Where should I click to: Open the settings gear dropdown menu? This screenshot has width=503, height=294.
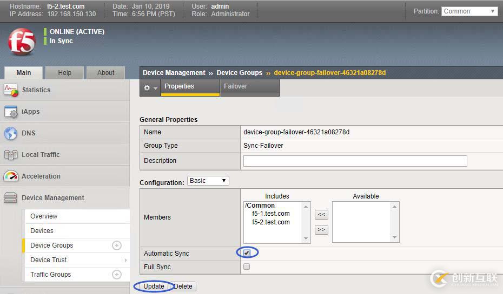tap(150, 87)
